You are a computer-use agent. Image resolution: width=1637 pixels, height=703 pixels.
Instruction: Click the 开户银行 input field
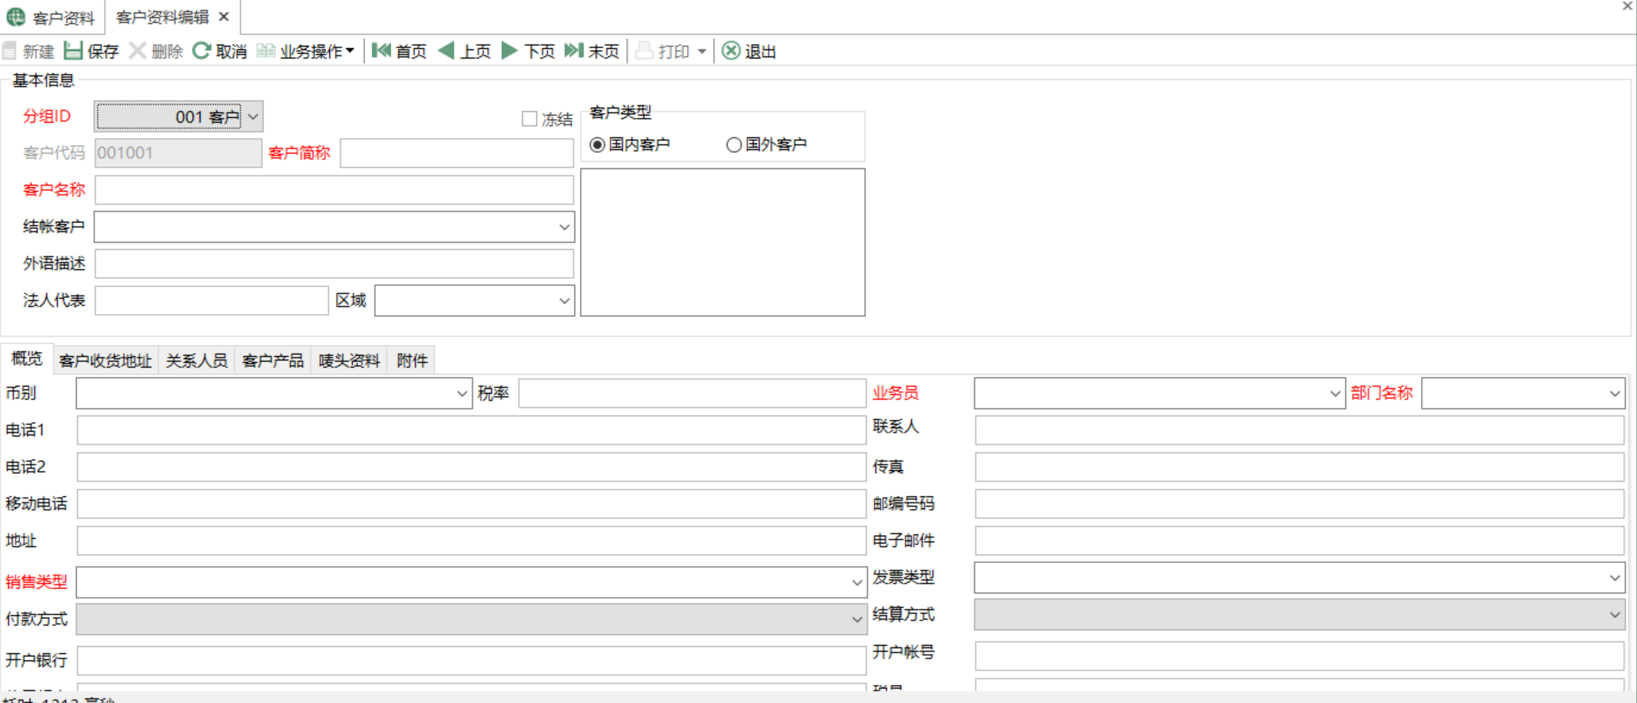point(471,661)
